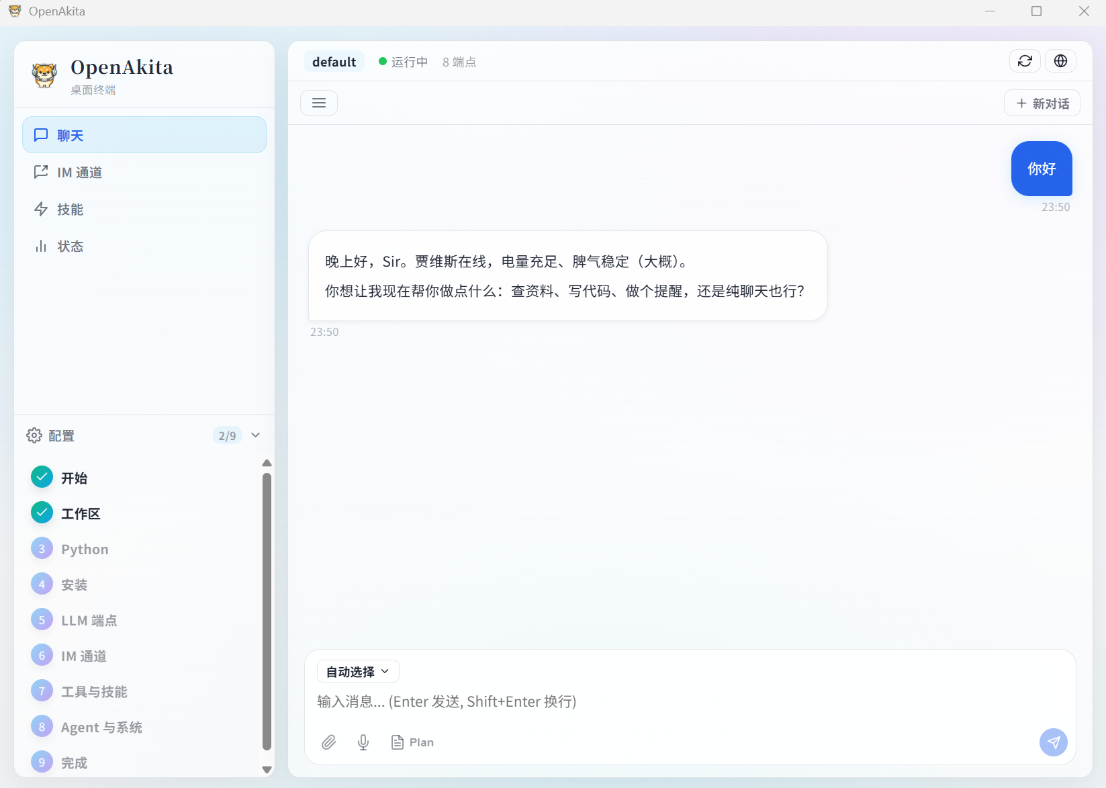
Task: Start voice input with the microphone icon
Action: 363,742
